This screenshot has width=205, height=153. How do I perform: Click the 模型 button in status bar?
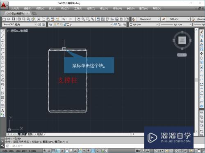click(138, 151)
